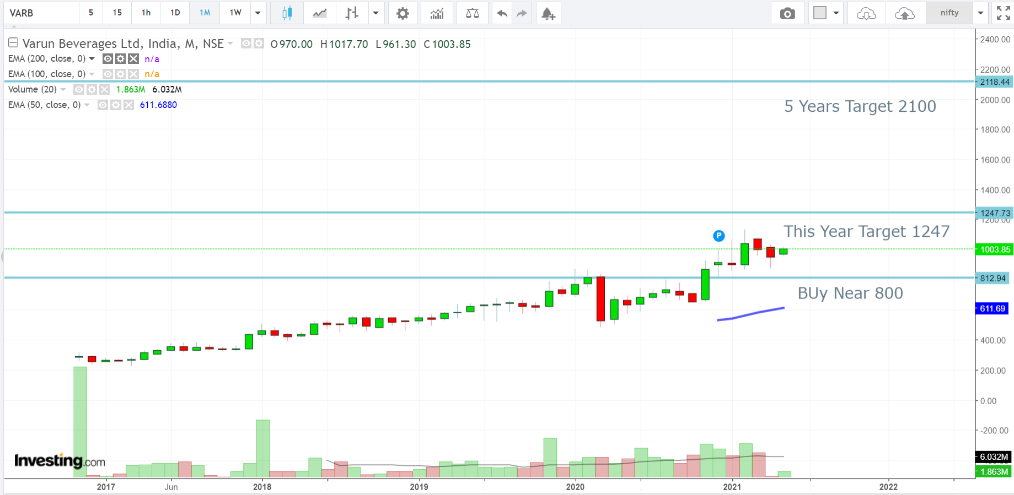Image resolution: width=1014 pixels, height=495 pixels.
Task: Click the current price label 1003.85
Action: 995,249
